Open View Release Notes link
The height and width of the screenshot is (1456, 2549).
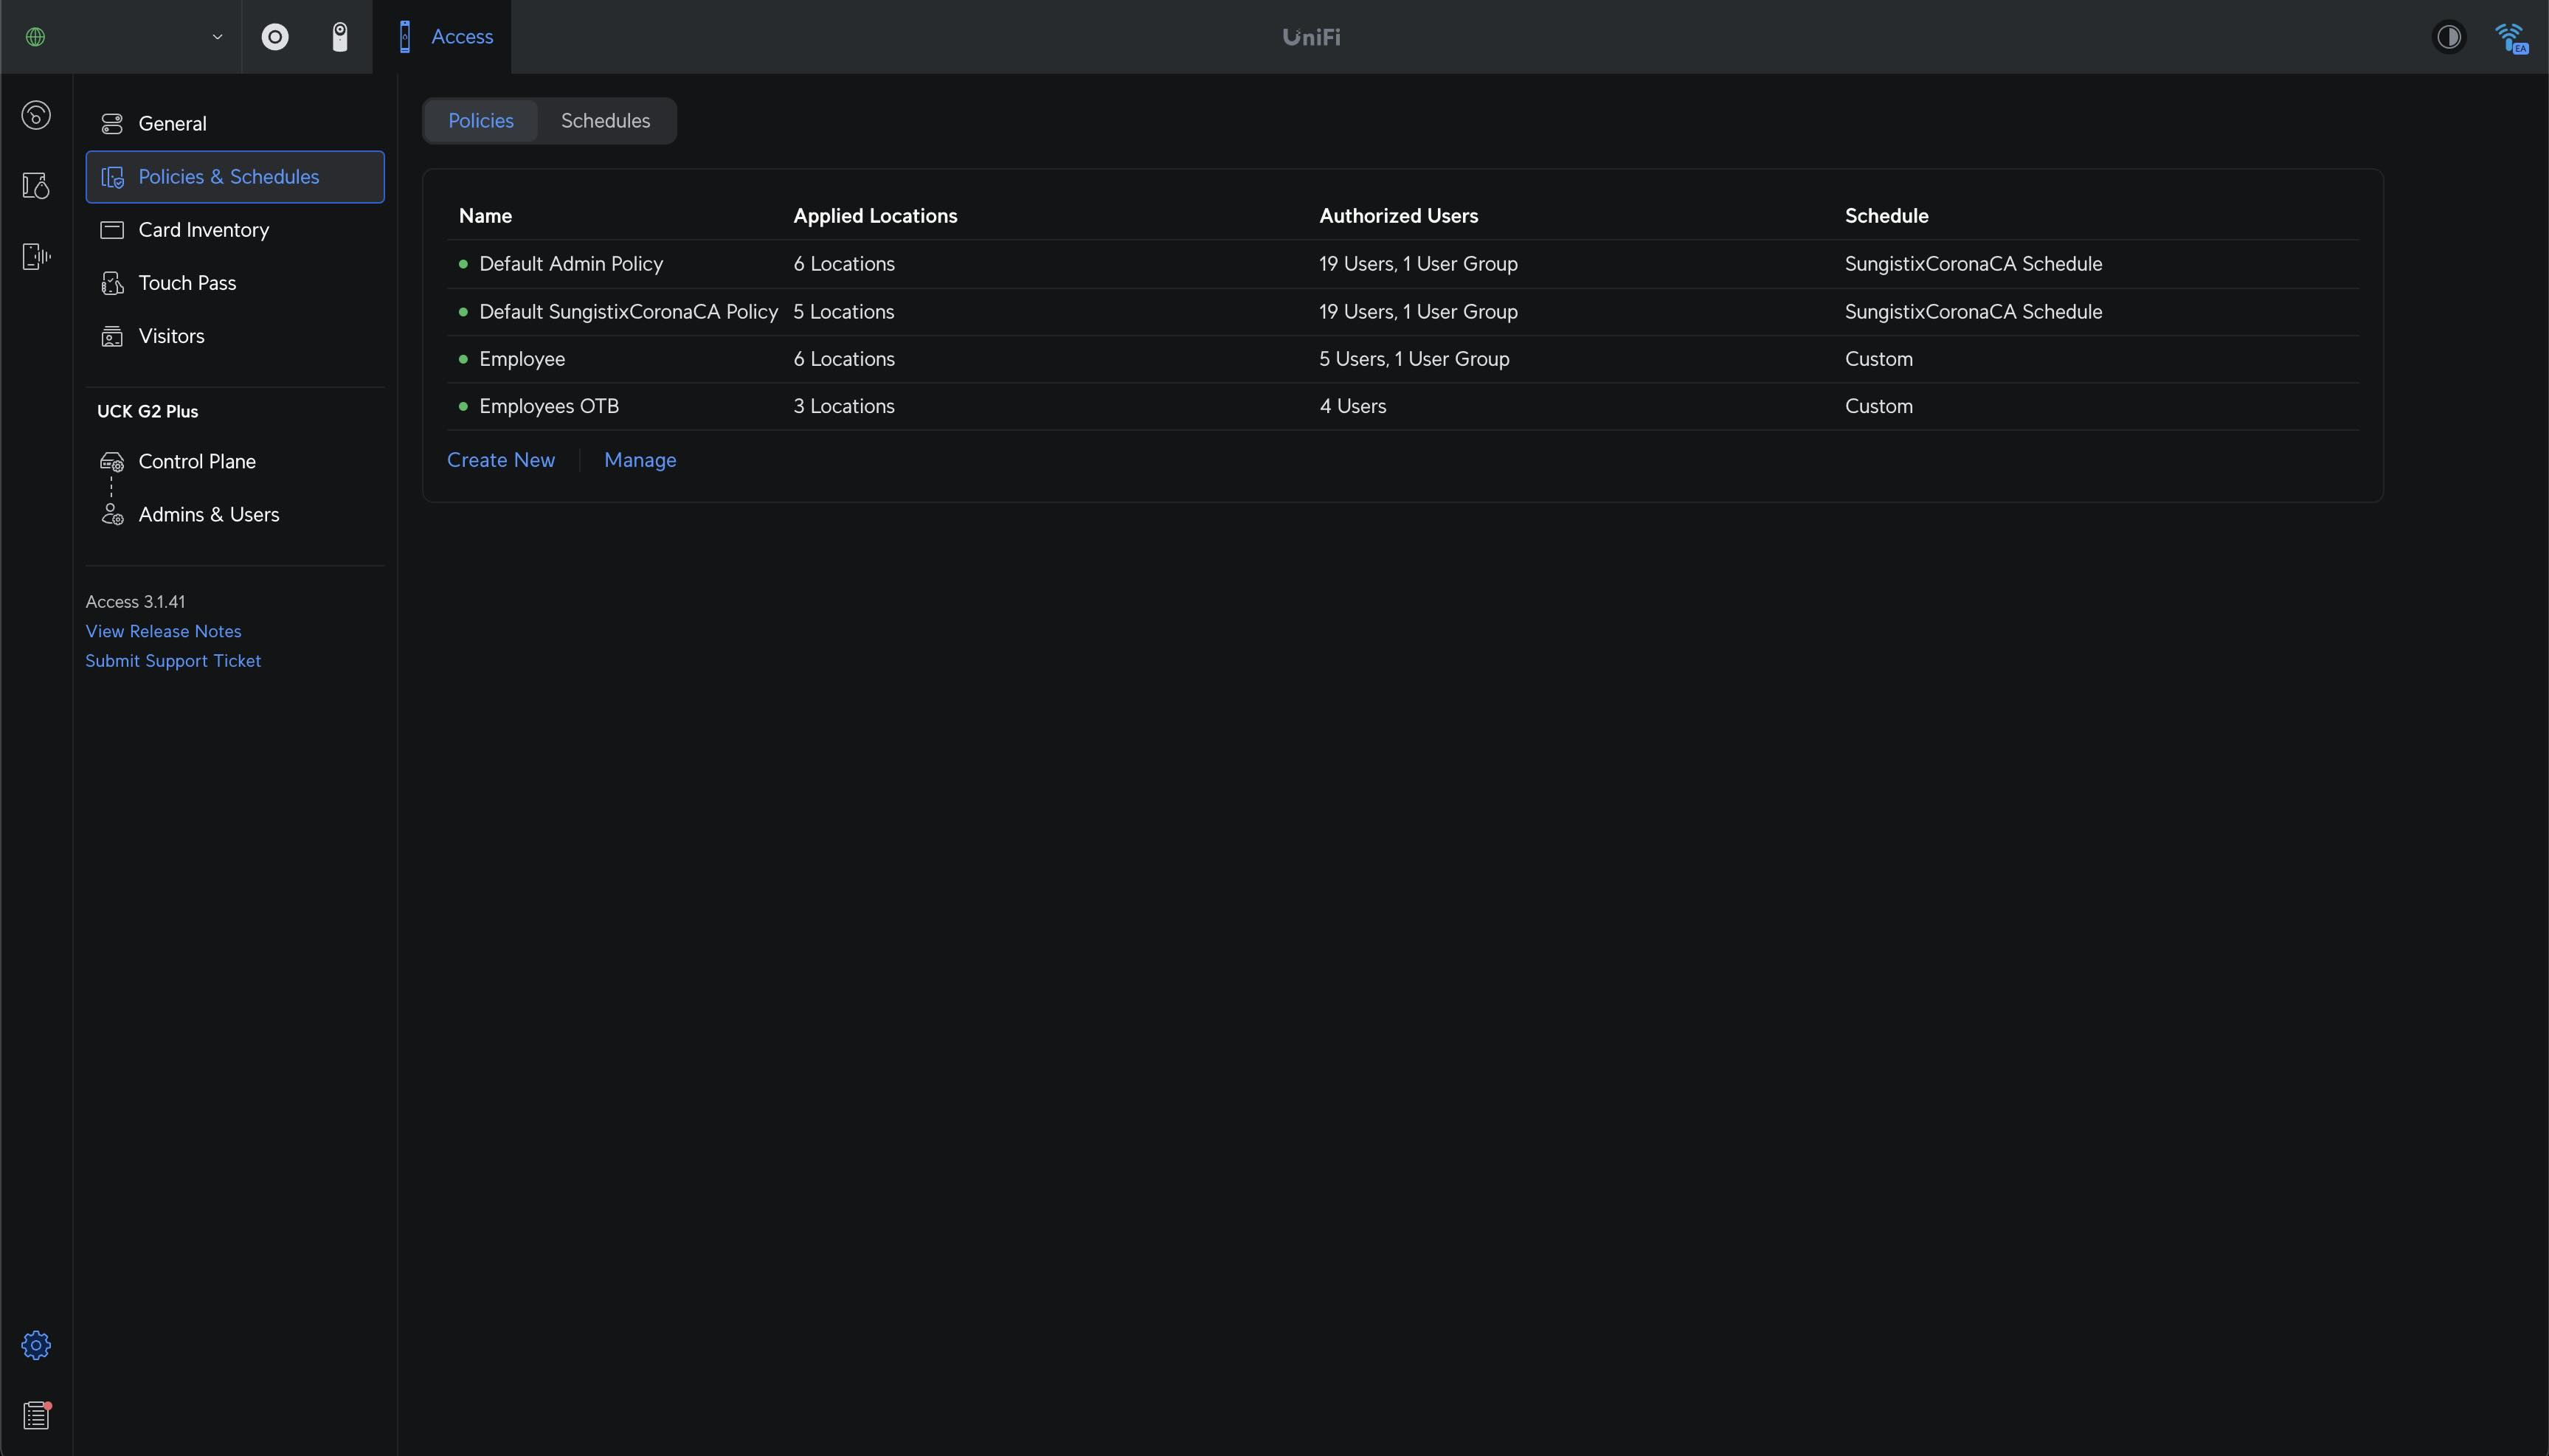point(163,631)
